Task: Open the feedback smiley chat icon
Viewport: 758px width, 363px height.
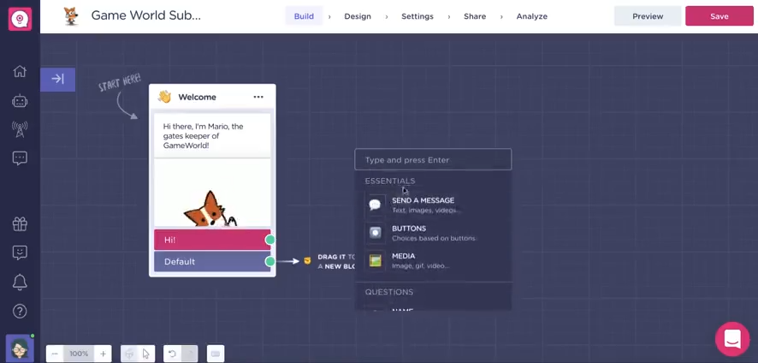Action: (x=20, y=253)
